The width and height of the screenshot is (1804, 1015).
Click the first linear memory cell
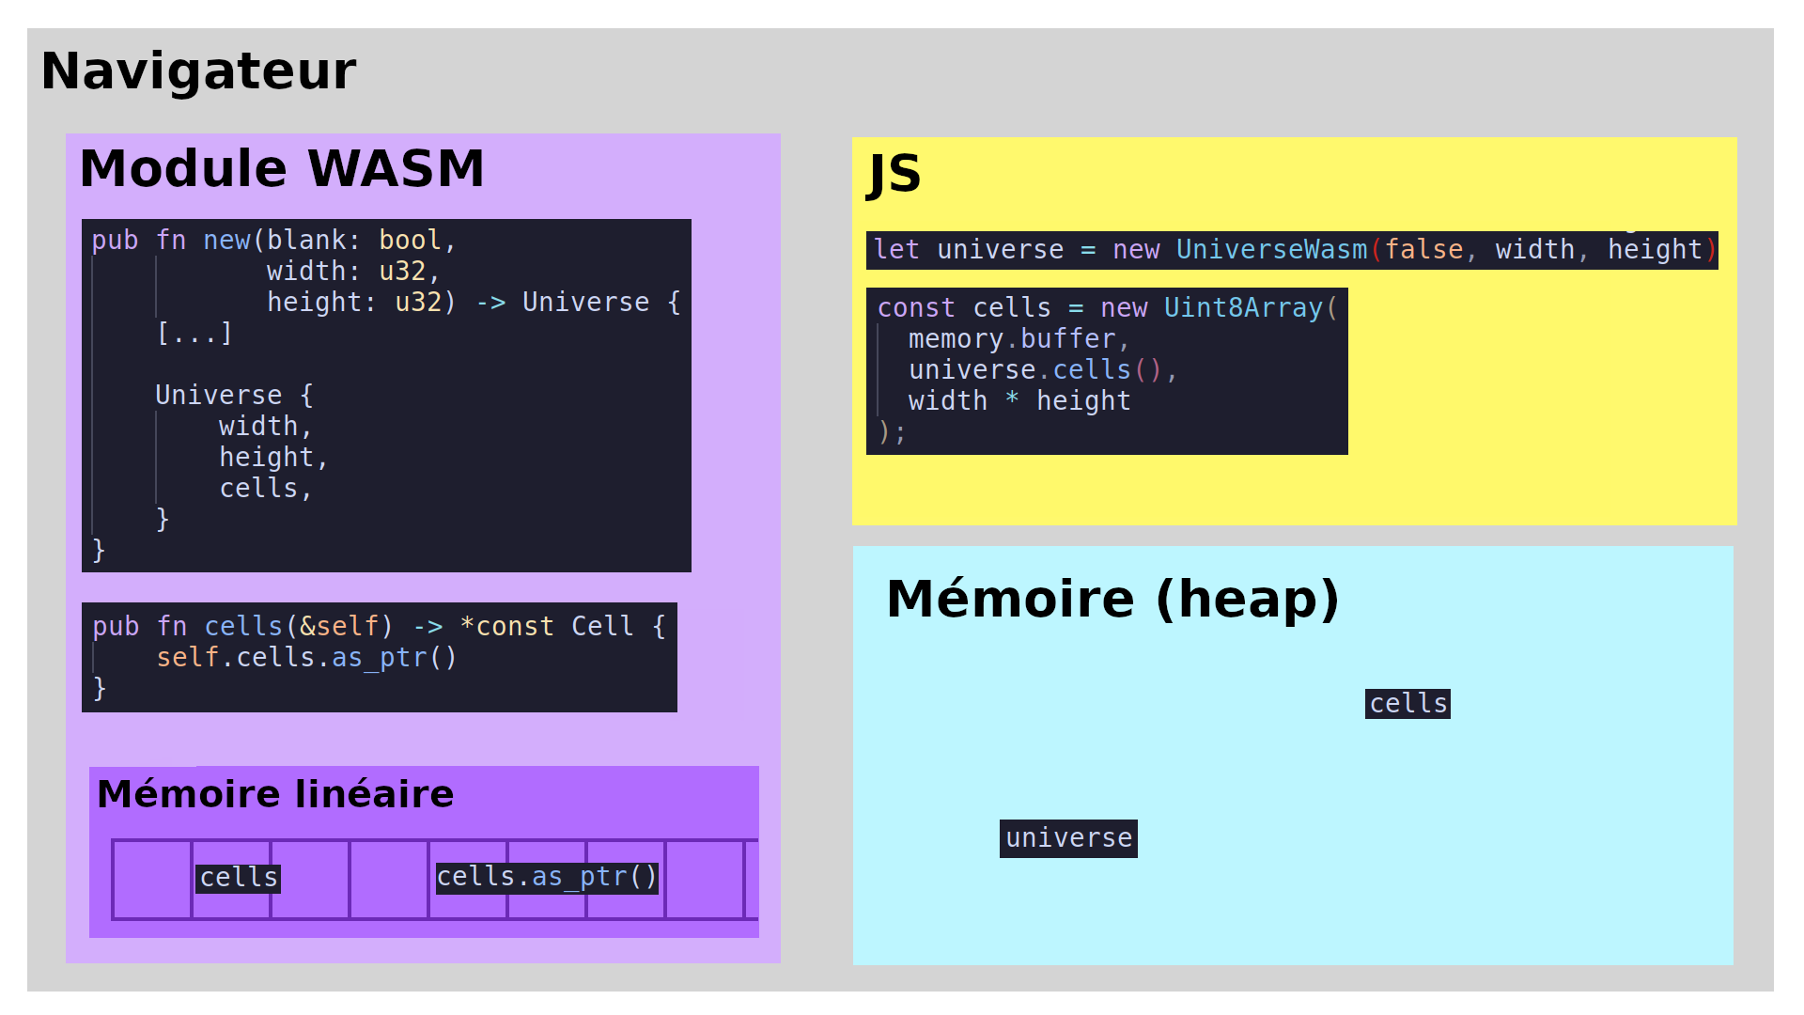coord(151,880)
